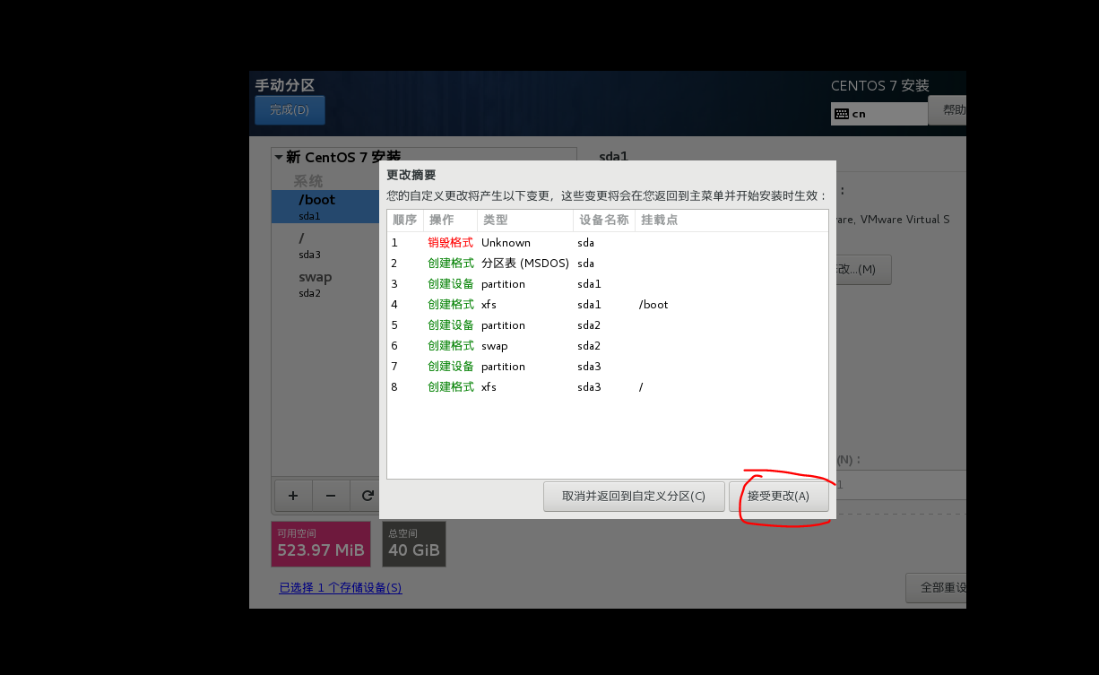Screen dimensions: 1099x675
Task: Click the 设备名称 column header
Action: (x=604, y=220)
